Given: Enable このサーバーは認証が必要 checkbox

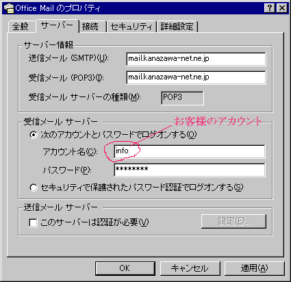Looking at the screenshot, I should click(x=33, y=222).
